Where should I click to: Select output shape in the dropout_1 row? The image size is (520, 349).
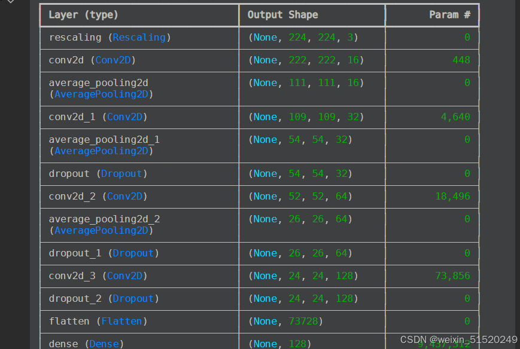pyautogui.click(x=300, y=253)
